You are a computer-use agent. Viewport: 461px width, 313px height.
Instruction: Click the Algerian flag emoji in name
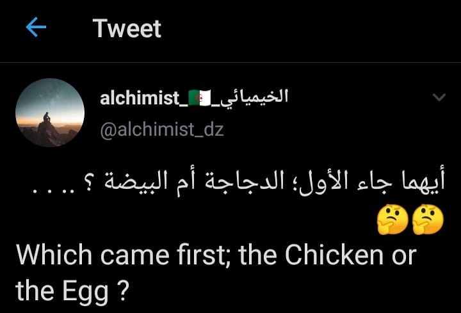pyautogui.click(x=200, y=98)
